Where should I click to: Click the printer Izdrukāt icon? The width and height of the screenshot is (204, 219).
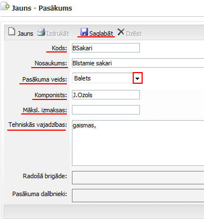[x=41, y=32]
